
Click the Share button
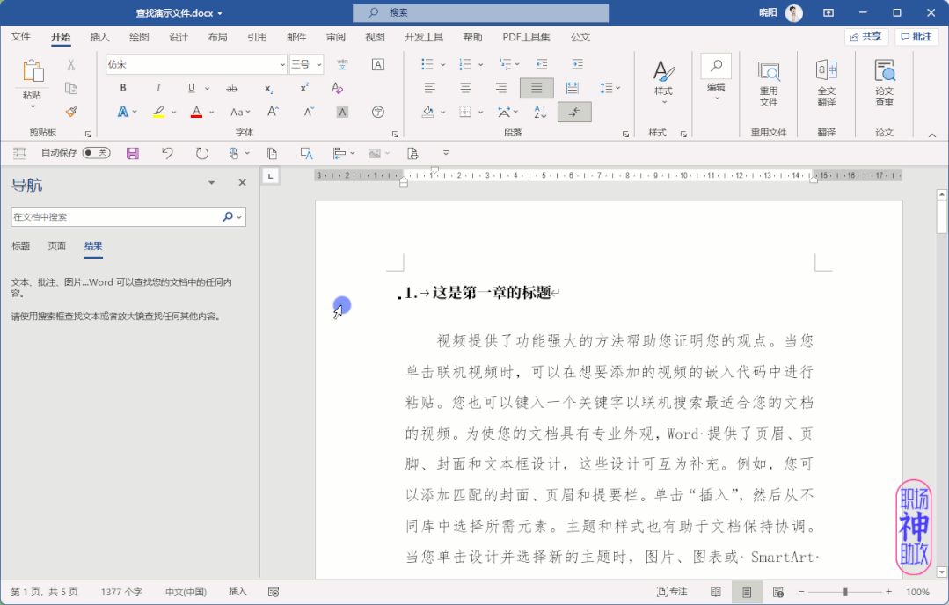[866, 37]
